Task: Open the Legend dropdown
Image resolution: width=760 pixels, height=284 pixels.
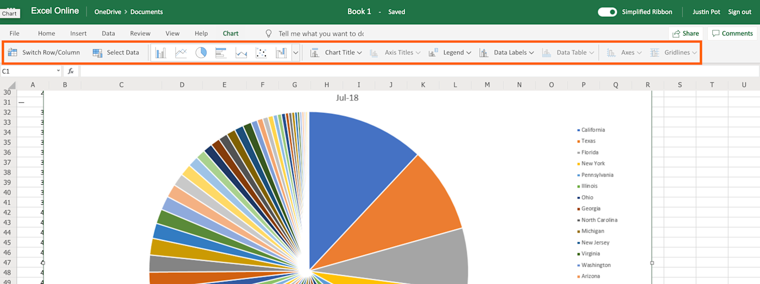Action: tap(450, 53)
